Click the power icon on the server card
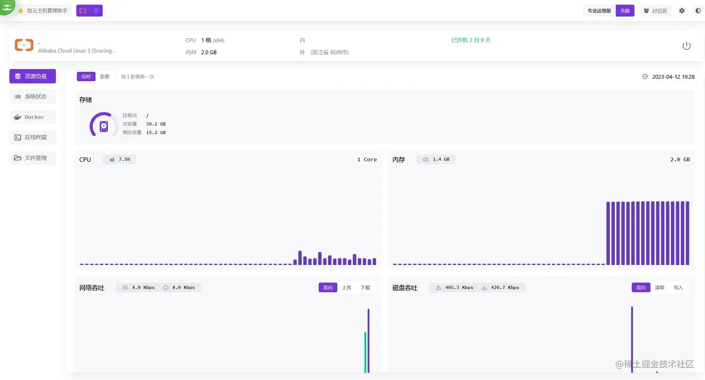Screen dimensions: 705x380 pyautogui.click(x=686, y=46)
